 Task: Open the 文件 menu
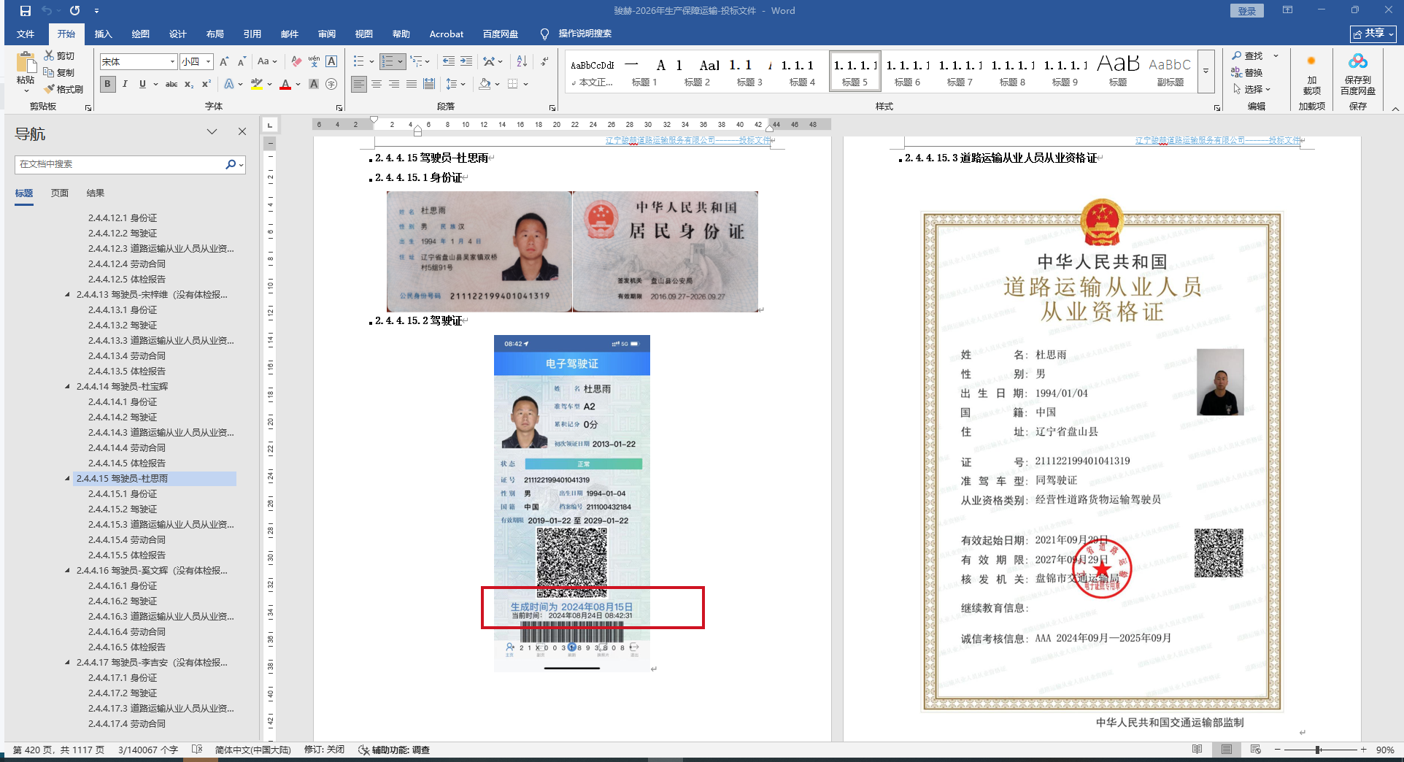point(26,34)
